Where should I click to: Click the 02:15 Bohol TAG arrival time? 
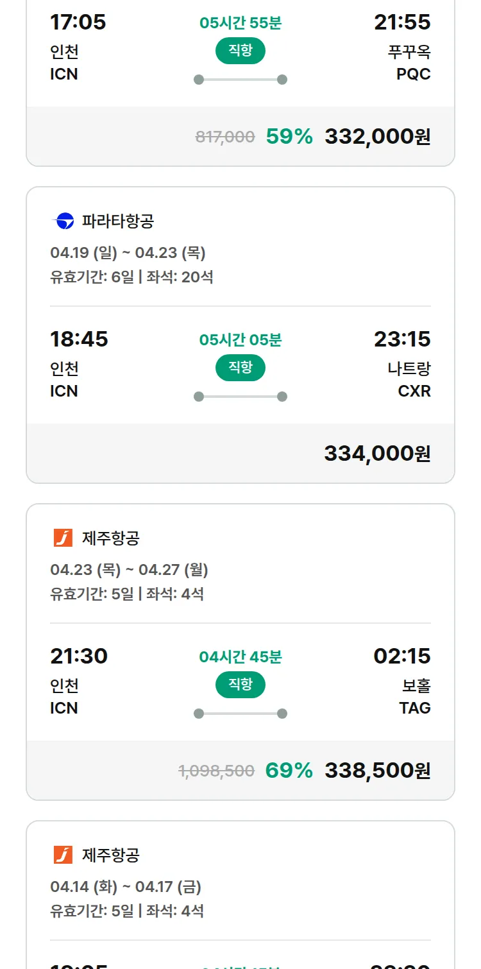tap(402, 656)
